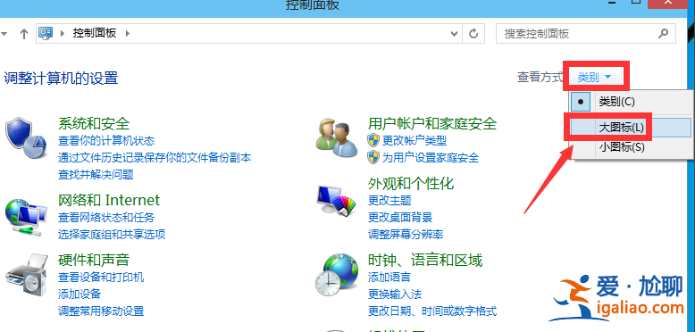695x332 pixels.
Task: Open 更改帐户类型 link
Action: point(414,141)
